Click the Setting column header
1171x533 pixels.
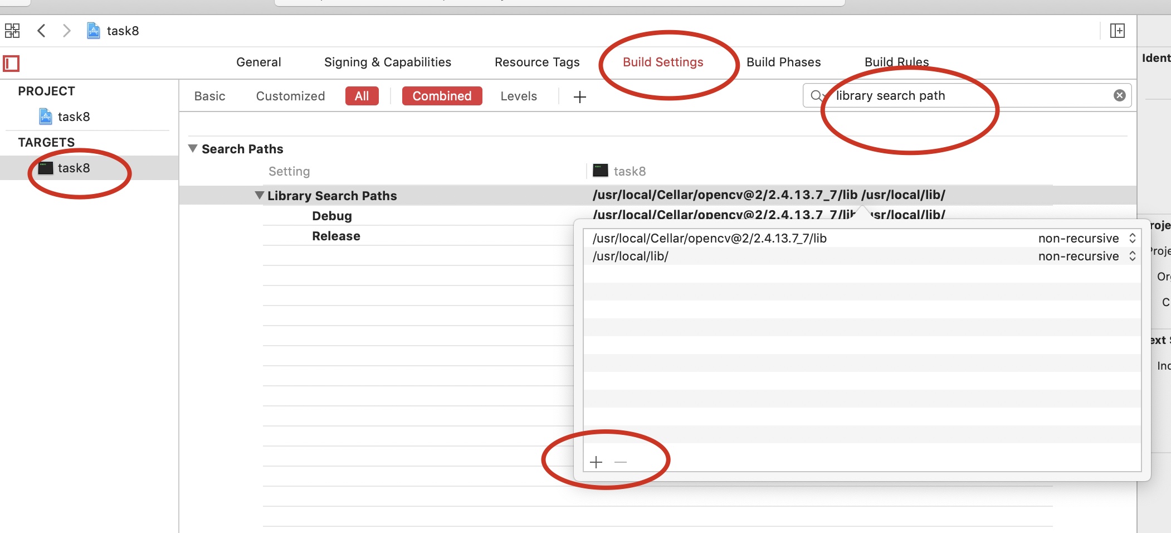click(x=289, y=171)
